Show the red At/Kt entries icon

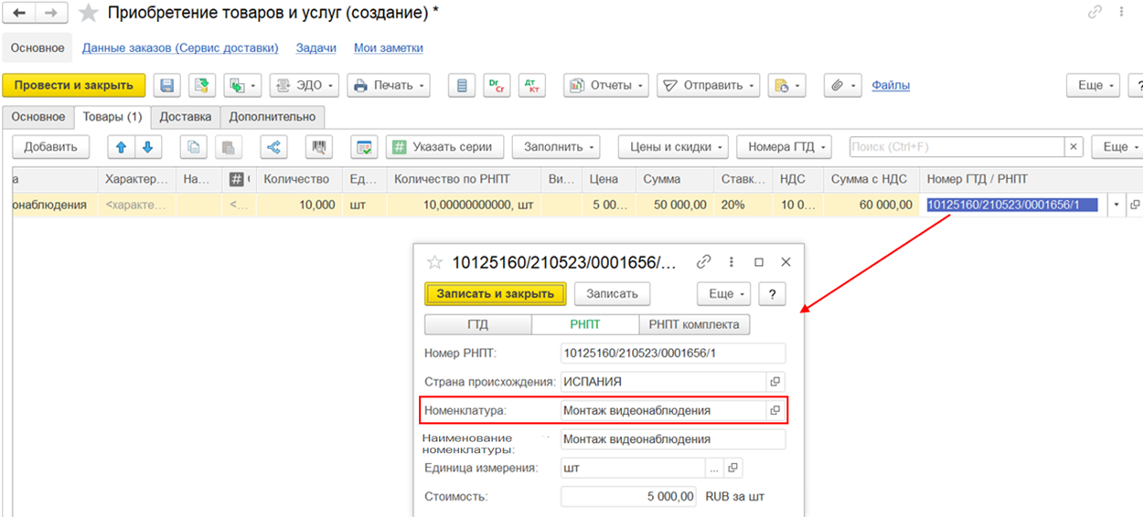[532, 85]
